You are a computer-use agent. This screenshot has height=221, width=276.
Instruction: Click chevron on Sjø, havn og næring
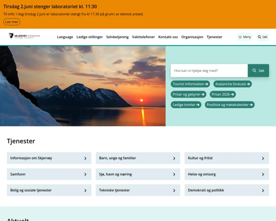[x=174, y=174]
